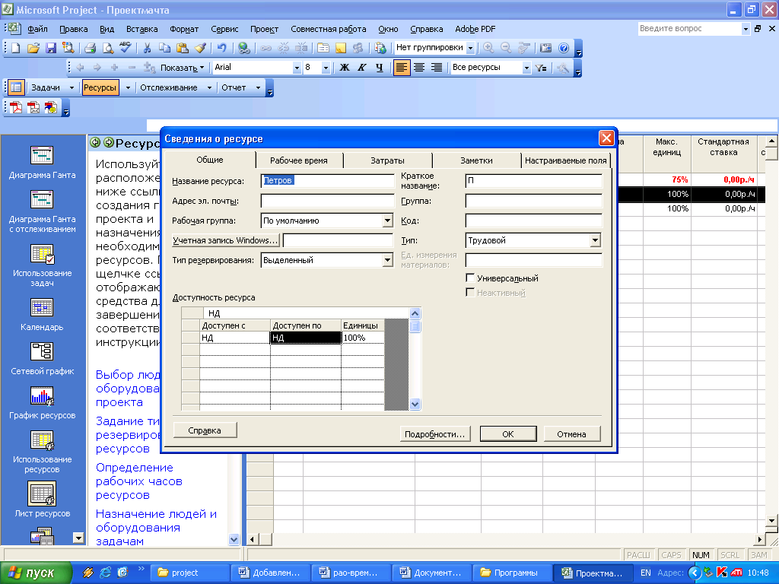Align text left toolbar icon

pos(402,68)
